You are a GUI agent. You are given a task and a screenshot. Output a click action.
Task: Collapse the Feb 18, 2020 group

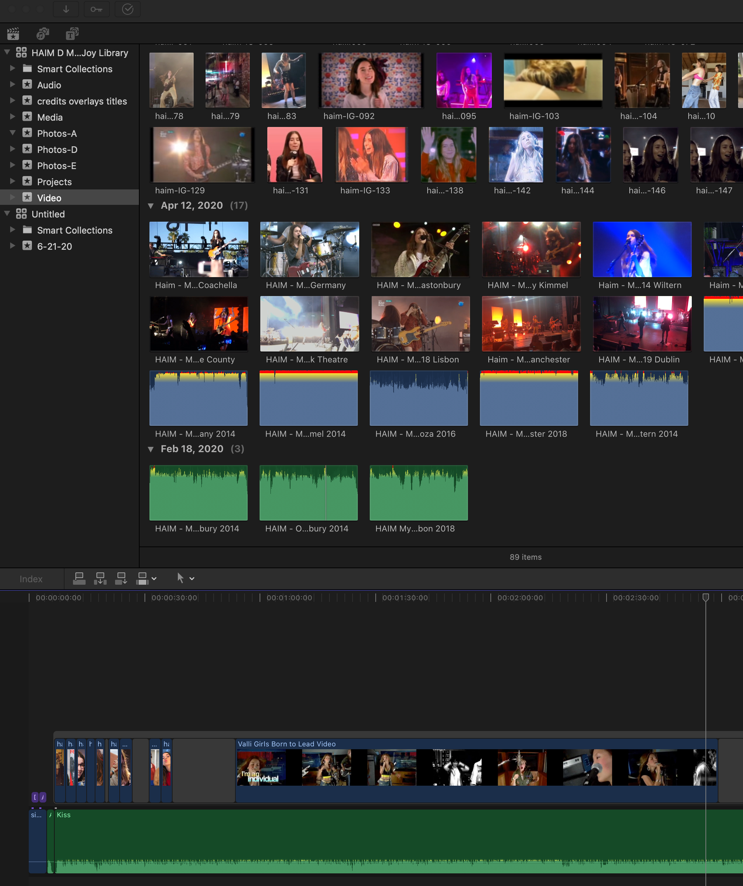[150, 449]
